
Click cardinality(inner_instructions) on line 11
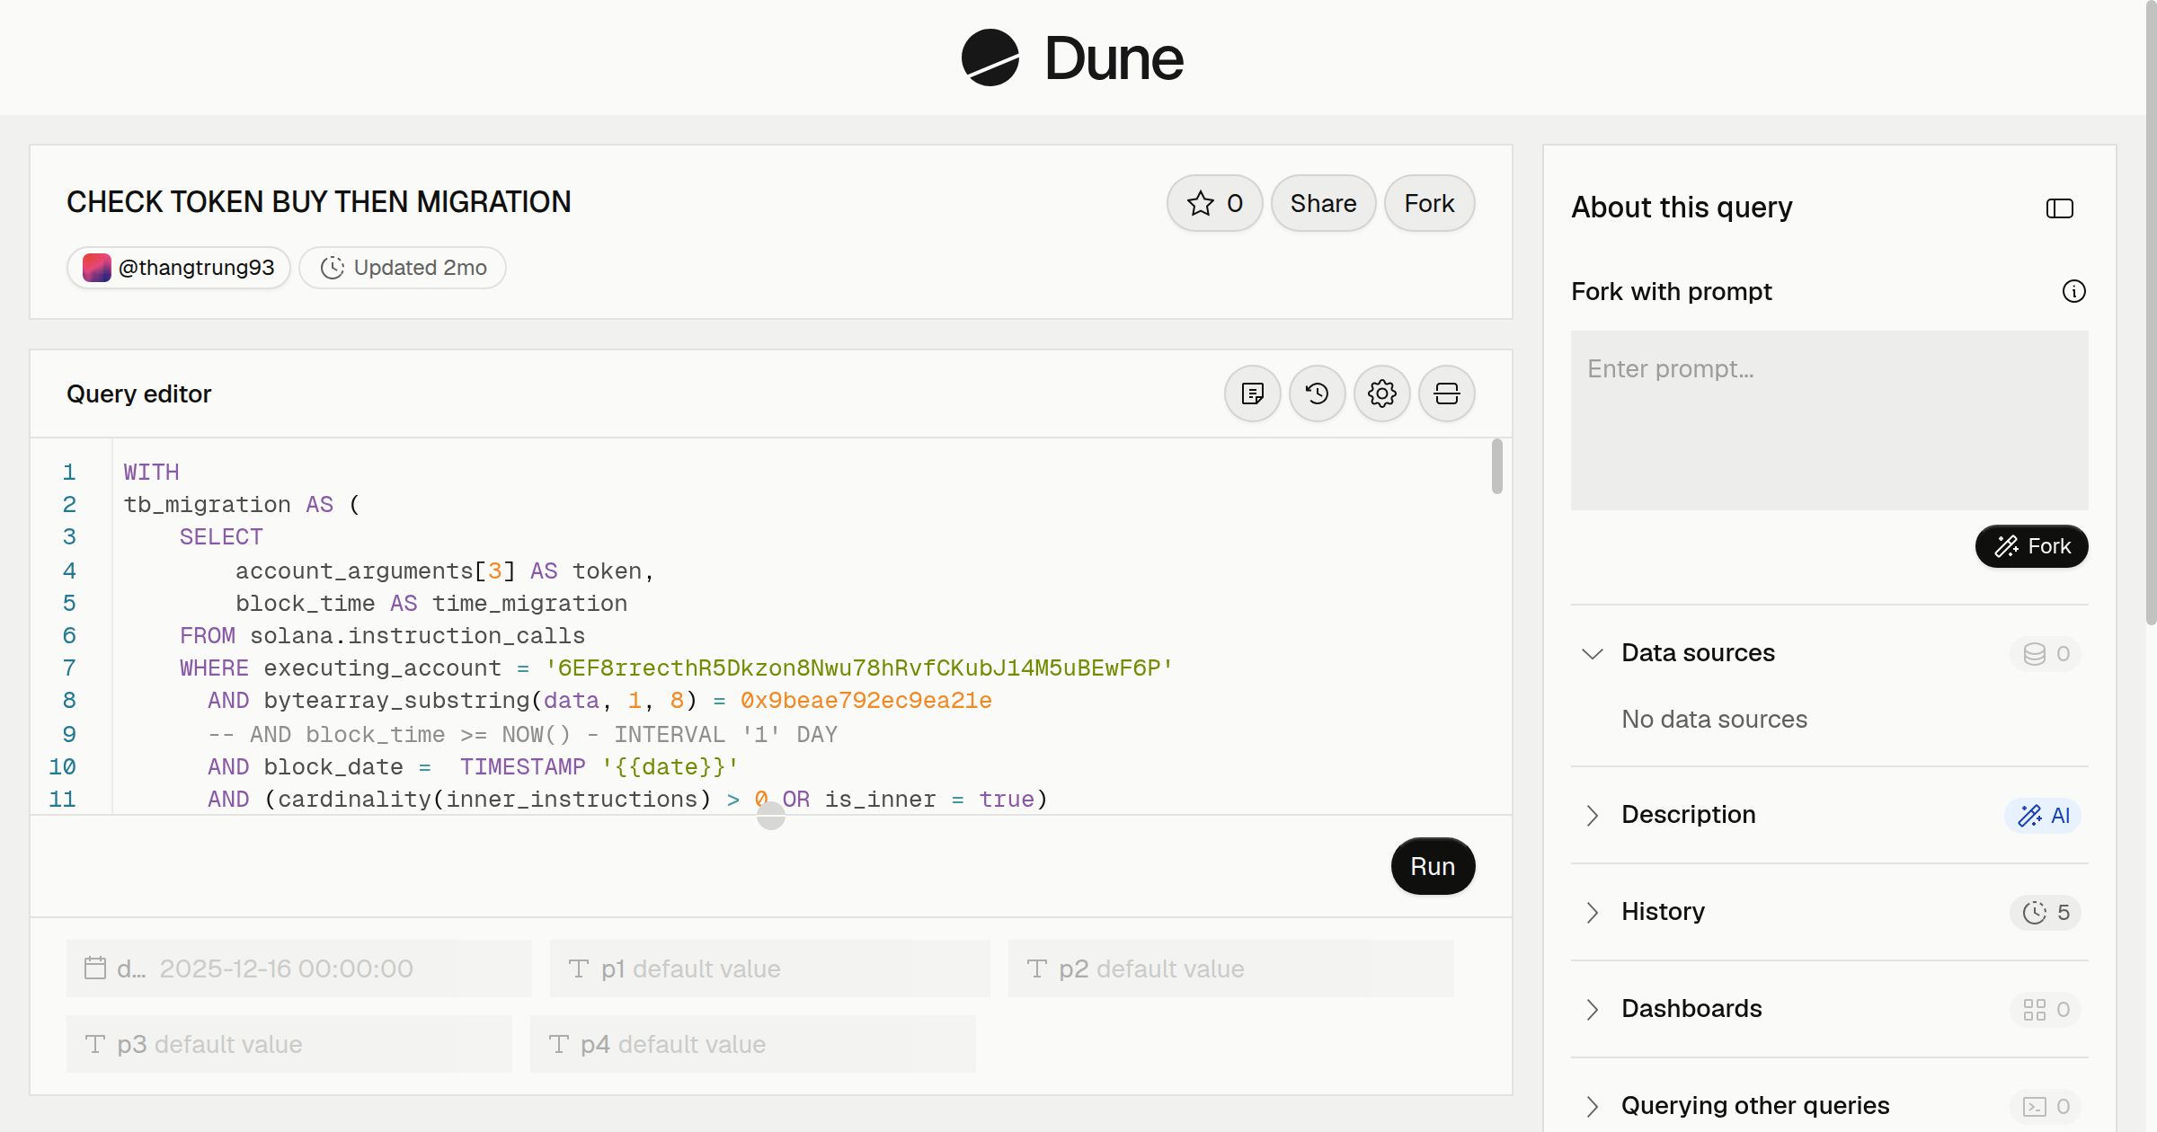pyautogui.click(x=494, y=800)
